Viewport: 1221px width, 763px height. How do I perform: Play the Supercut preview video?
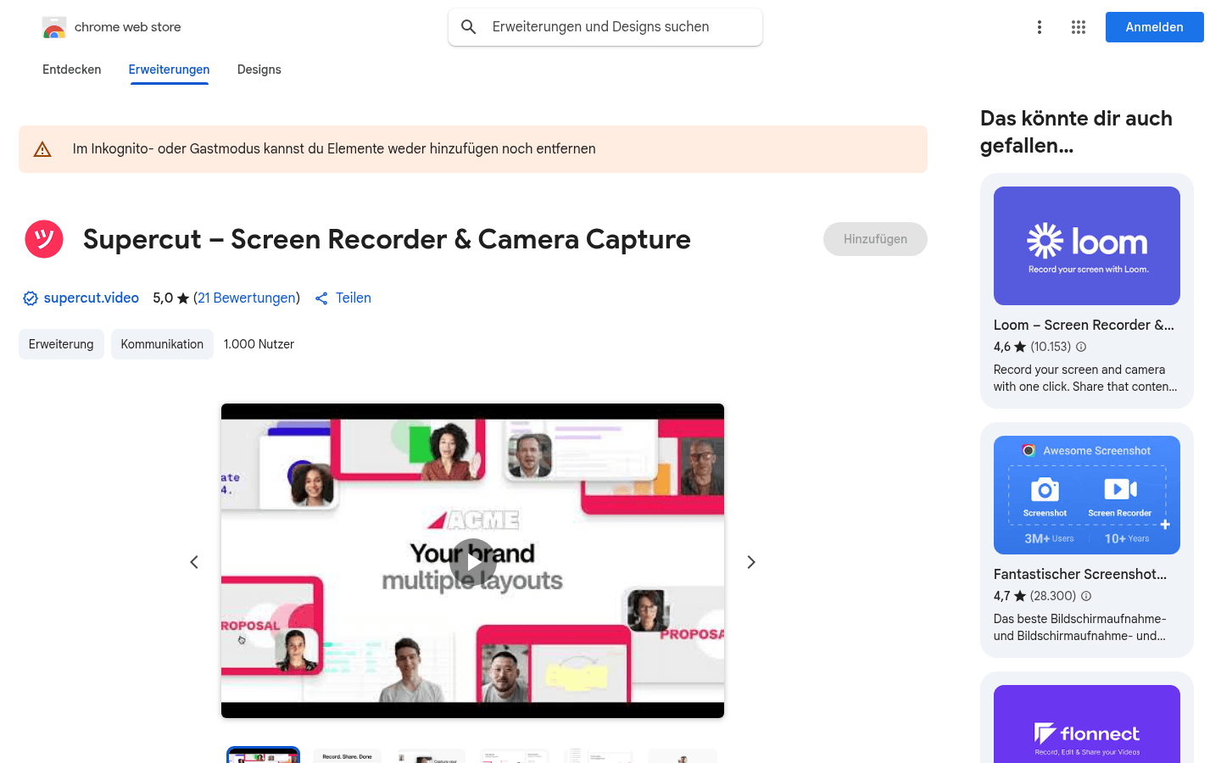pyautogui.click(x=472, y=562)
